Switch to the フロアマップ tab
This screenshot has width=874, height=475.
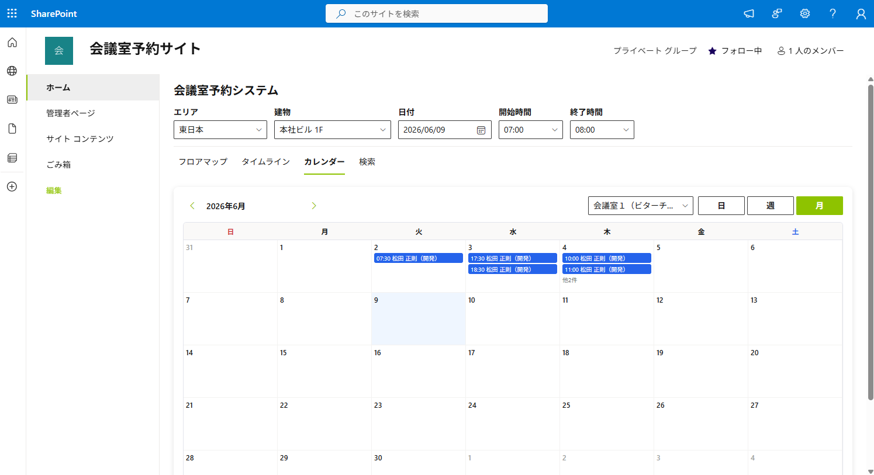click(203, 162)
